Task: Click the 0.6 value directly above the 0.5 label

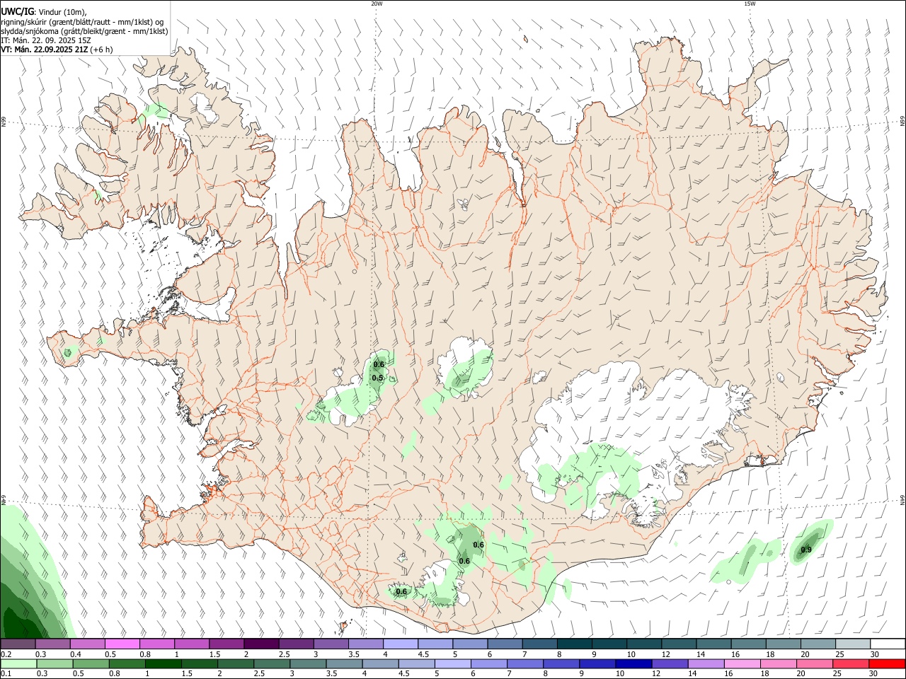Action: 379,365
